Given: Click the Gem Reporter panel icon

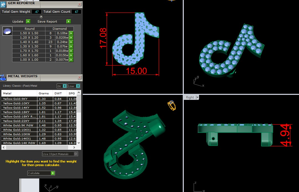Looking at the screenshot, I should 3,4.
